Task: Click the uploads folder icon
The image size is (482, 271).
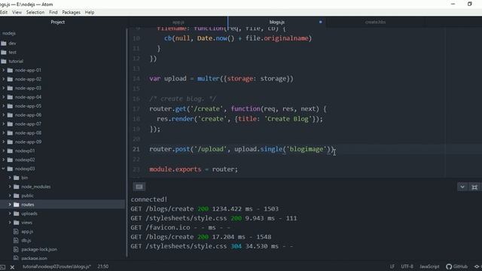Action: point(17,214)
